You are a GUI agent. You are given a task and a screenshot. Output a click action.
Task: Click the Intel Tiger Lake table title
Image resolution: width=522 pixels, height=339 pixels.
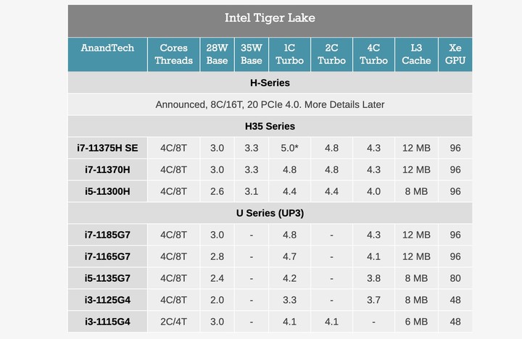click(x=270, y=18)
